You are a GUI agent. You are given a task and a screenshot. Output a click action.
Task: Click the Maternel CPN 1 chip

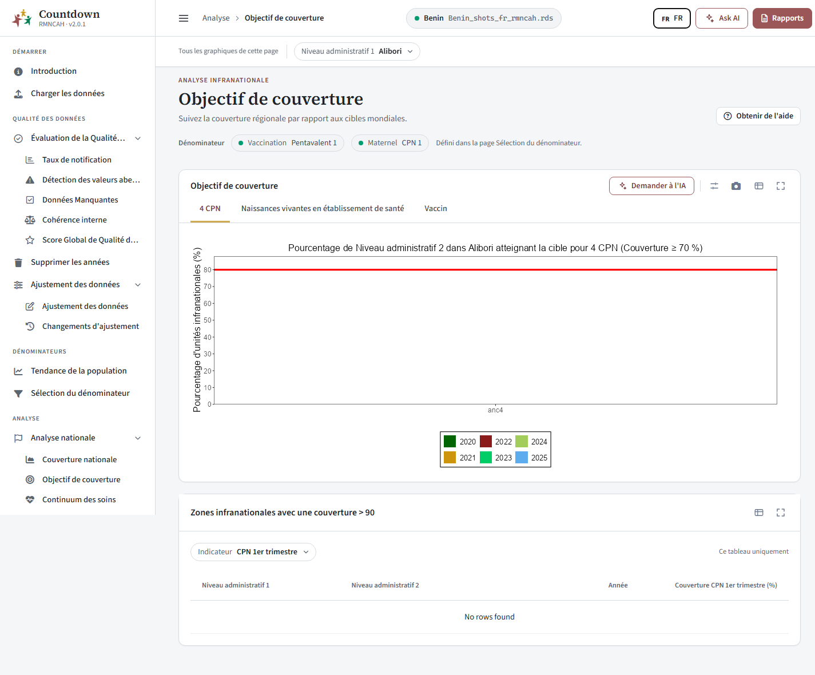[x=390, y=143]
